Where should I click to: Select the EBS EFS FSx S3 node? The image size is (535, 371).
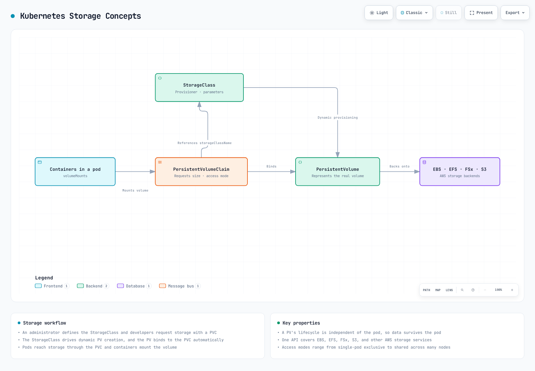click(x=460, y=172)
